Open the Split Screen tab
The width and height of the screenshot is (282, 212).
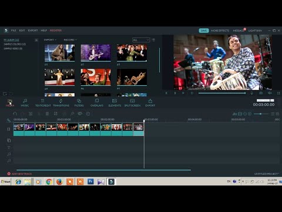132,102
